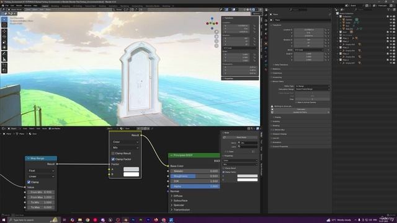
Task: Open Mix blend mode dropdown in Mix node
Action: (x=125, y=147)
